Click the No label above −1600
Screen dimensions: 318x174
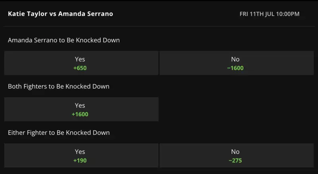click(235, 59)
